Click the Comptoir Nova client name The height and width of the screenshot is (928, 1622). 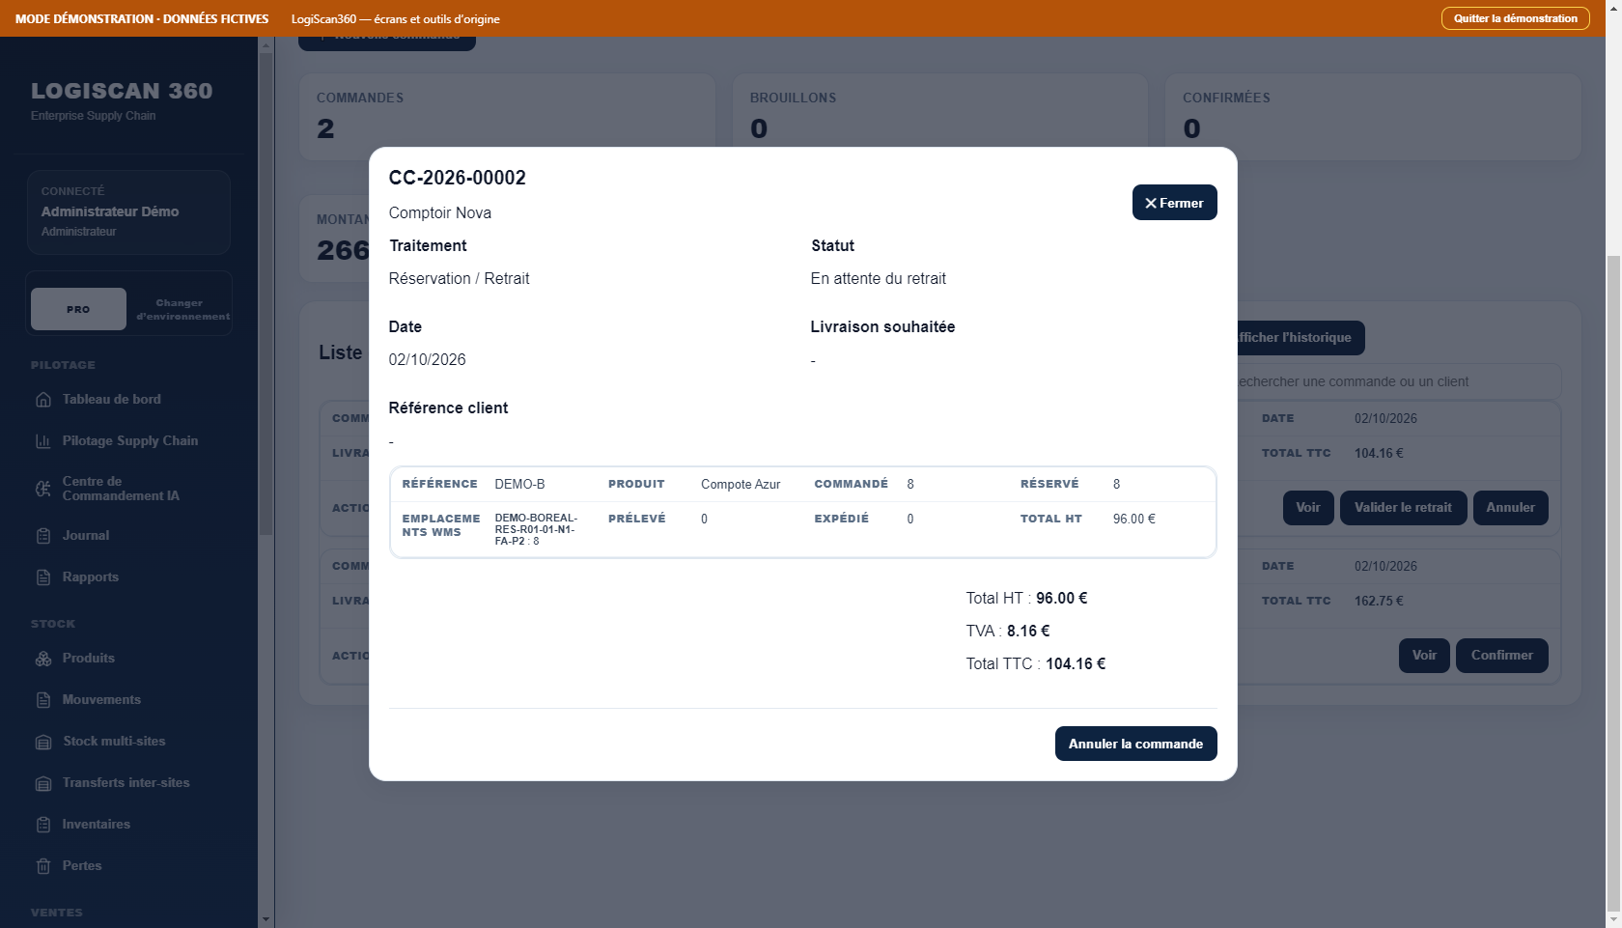440,213
